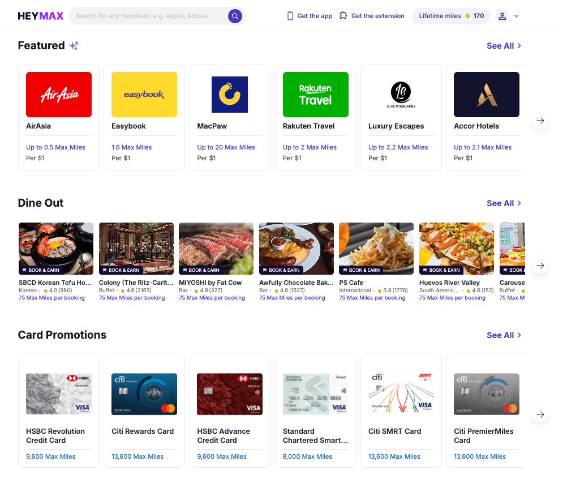Click Card Promotions next arrow

point(540,415)
